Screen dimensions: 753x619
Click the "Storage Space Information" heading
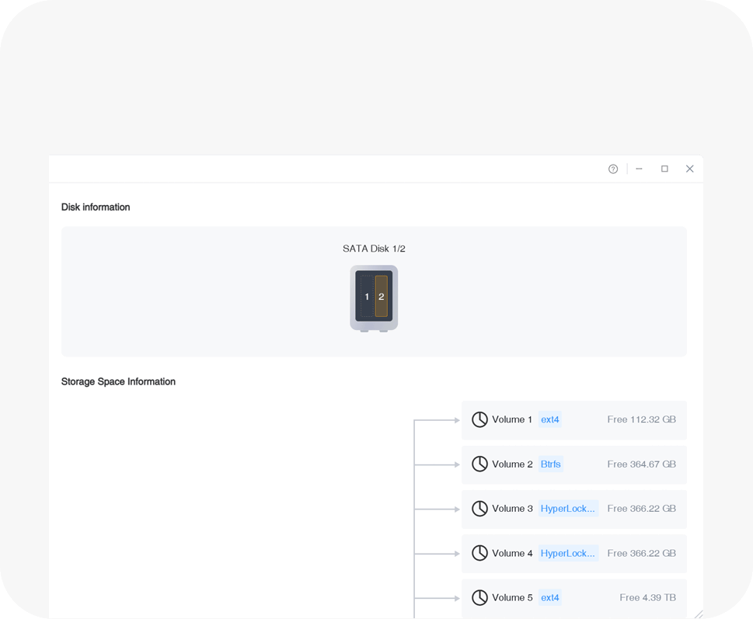pyautogui.click(x=118, y=382)
